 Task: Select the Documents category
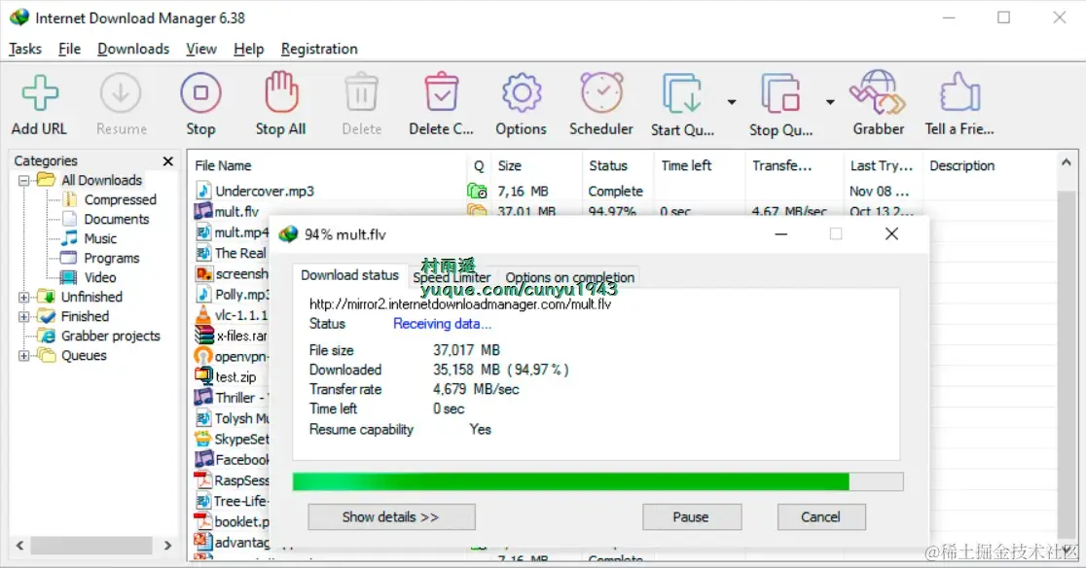click(x=117, y=219)
